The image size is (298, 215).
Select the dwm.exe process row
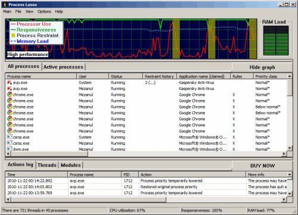(147, 149)
